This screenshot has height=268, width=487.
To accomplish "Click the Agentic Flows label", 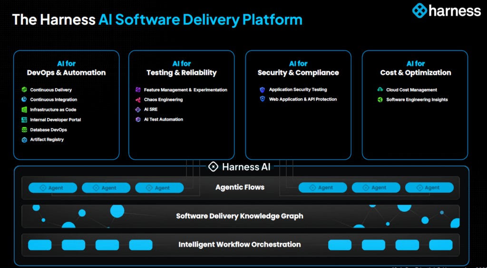I will (240, 187).
